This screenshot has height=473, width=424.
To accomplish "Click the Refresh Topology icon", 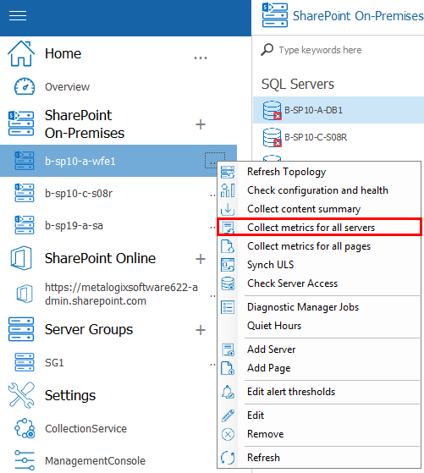I will 228,172.
